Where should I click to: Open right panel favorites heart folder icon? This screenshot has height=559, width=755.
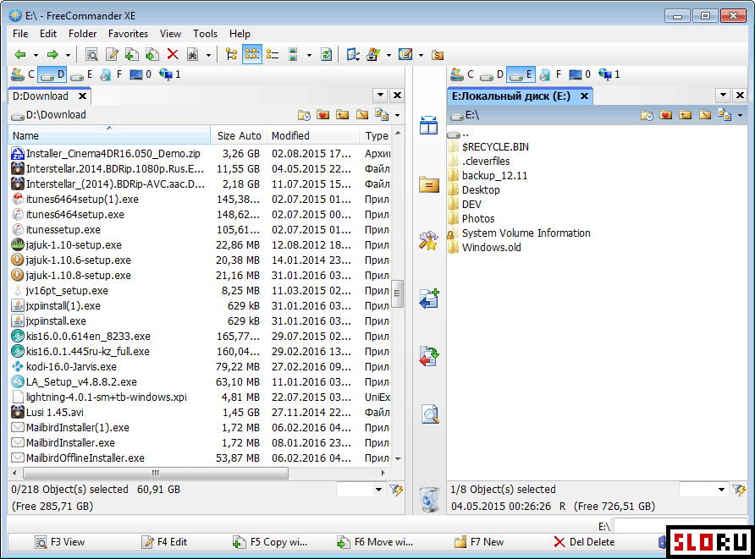[x=666, y=116]
